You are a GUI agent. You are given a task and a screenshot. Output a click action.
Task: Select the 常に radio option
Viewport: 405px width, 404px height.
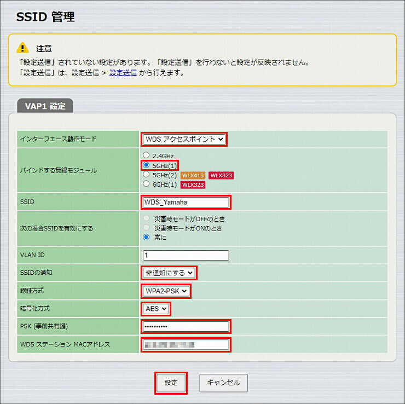click(146, 237)
